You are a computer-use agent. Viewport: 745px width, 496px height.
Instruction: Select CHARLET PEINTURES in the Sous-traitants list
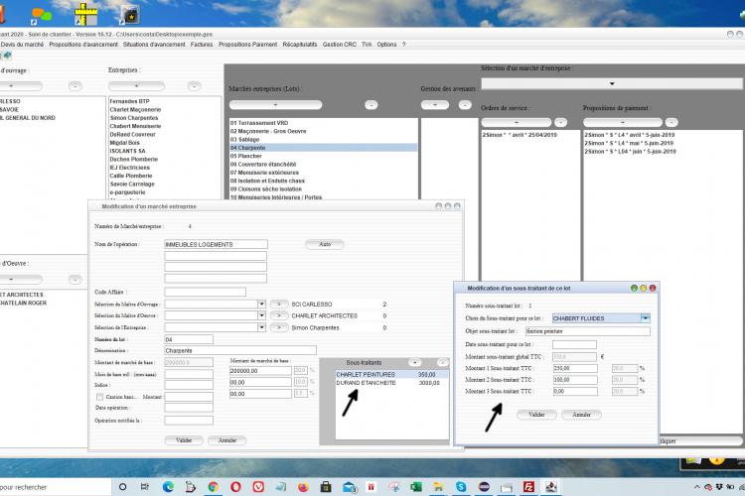click(x=392, y=375)
